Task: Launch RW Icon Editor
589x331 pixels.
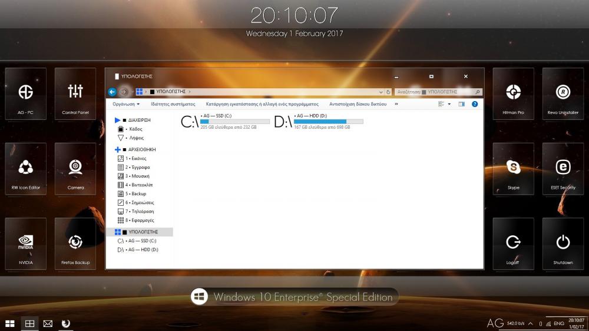Action: tap(25, 169)
